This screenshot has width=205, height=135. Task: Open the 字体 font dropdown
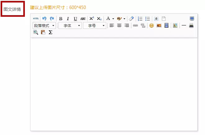coord(70,26)
